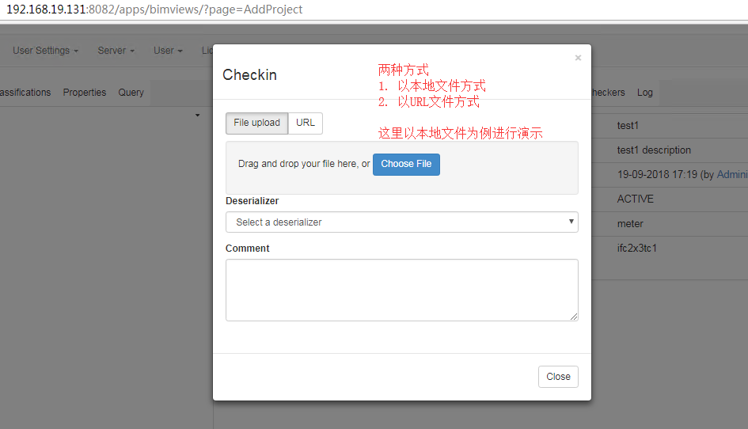Viewport: 748px width, 429px height.
Task: Select the Properties tab
Action: pyautogui.click(x=85, y=93)
